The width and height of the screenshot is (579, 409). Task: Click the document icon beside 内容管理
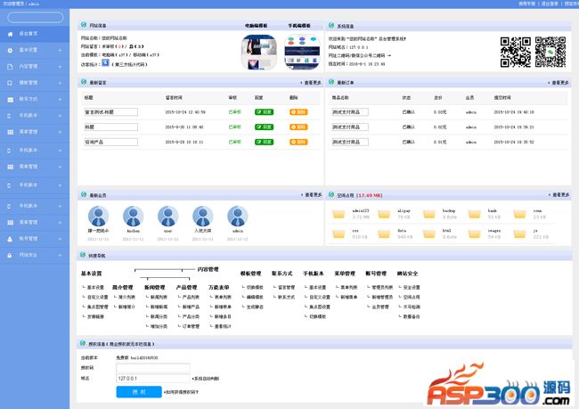10,66
